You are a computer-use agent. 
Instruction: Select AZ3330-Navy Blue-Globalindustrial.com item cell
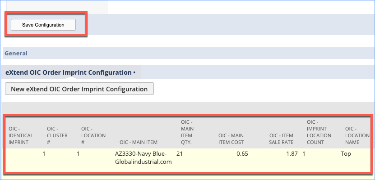[x=144, y=158]
